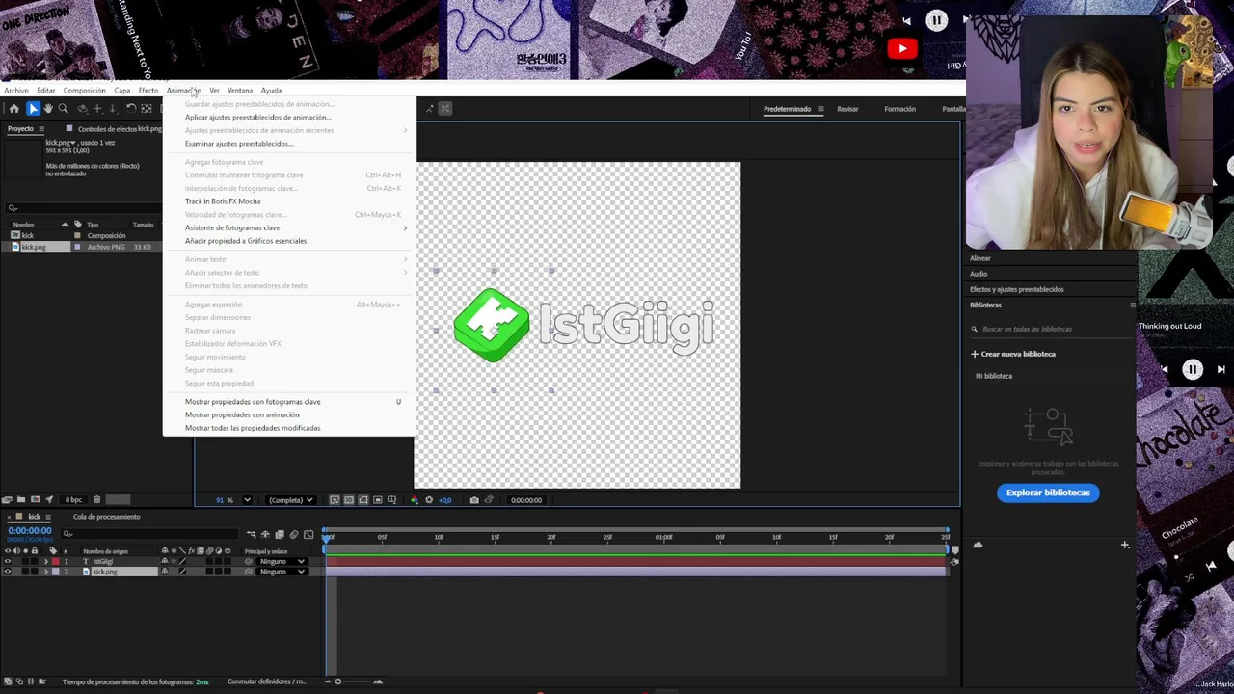Switch to the Formación workspace
Screen dimensions: 1234x694
899,109
